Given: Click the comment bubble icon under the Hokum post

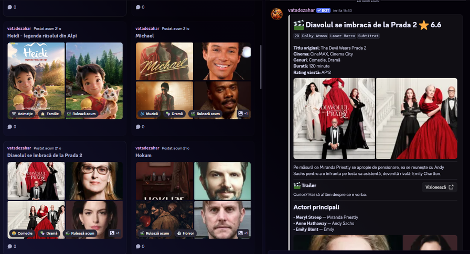Looking at the screenshot, I should (138, 246).
